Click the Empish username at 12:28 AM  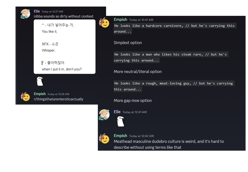click(40, 94)
